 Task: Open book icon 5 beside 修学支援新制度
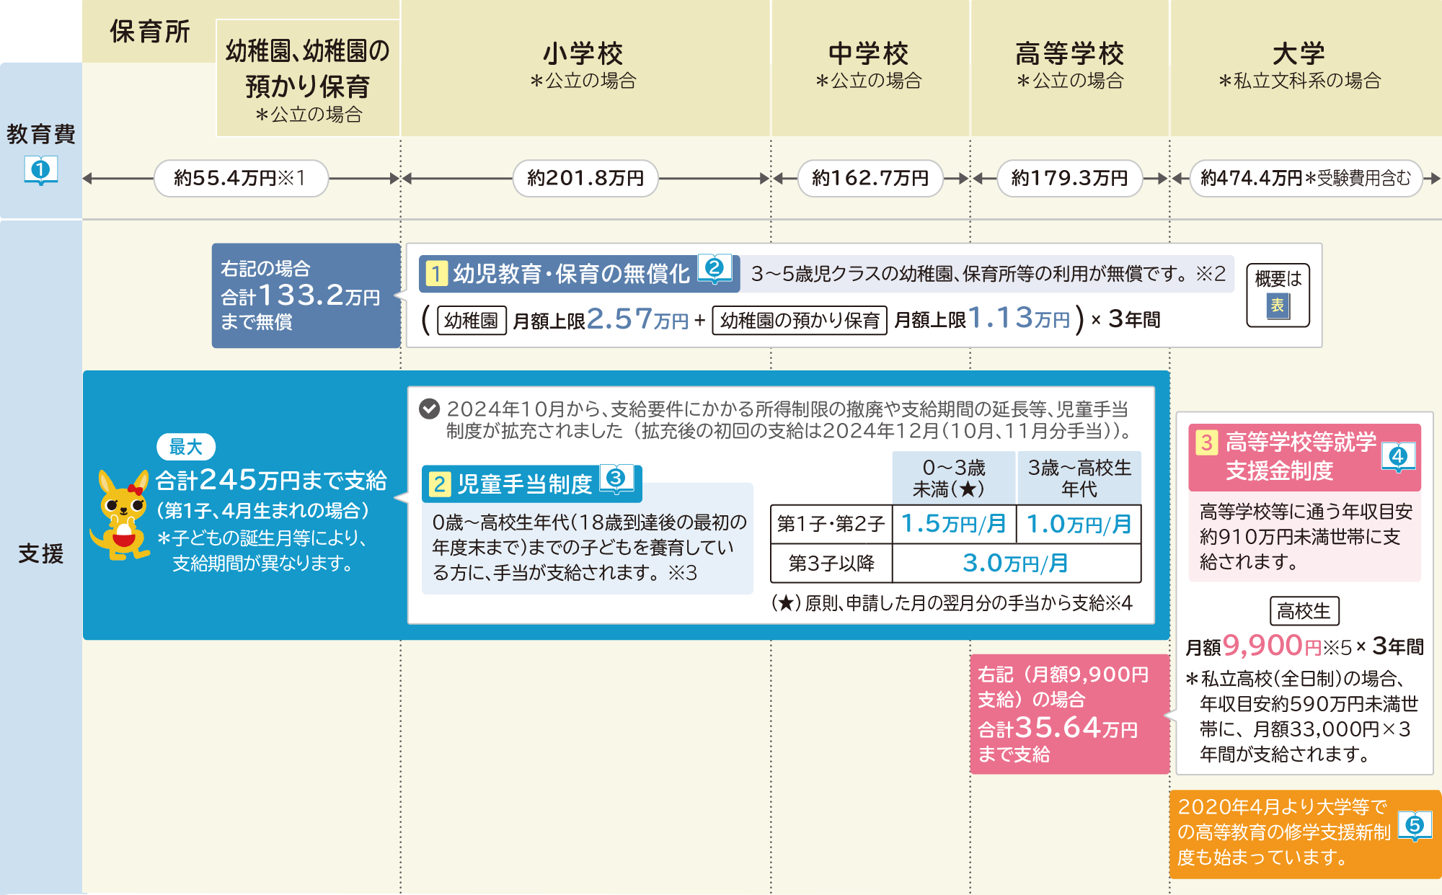point(1415,826)
